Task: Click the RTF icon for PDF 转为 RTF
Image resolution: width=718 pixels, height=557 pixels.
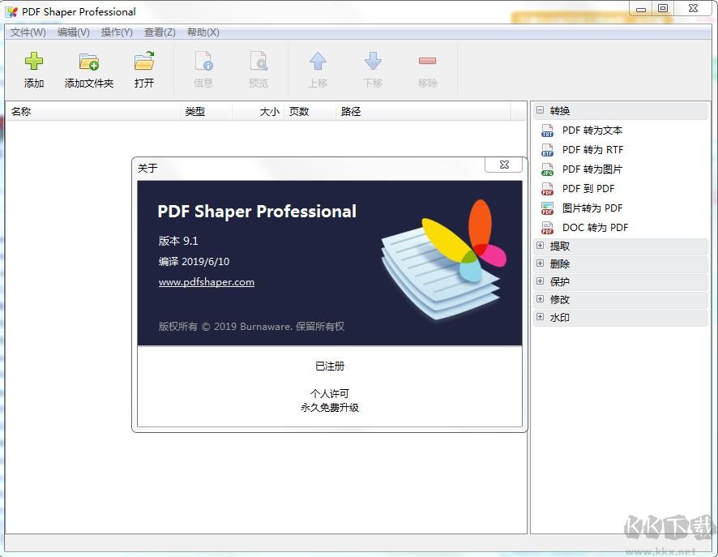Action: point(548,149)
